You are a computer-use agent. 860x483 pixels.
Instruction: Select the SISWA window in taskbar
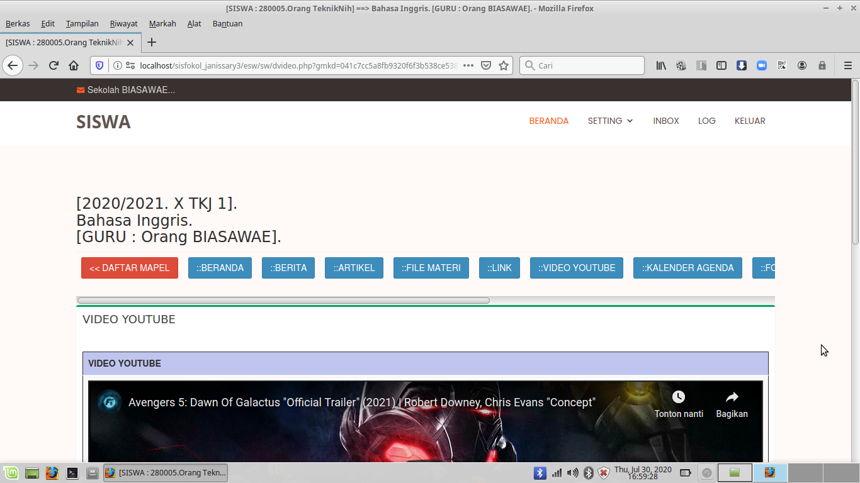(166, 473)
